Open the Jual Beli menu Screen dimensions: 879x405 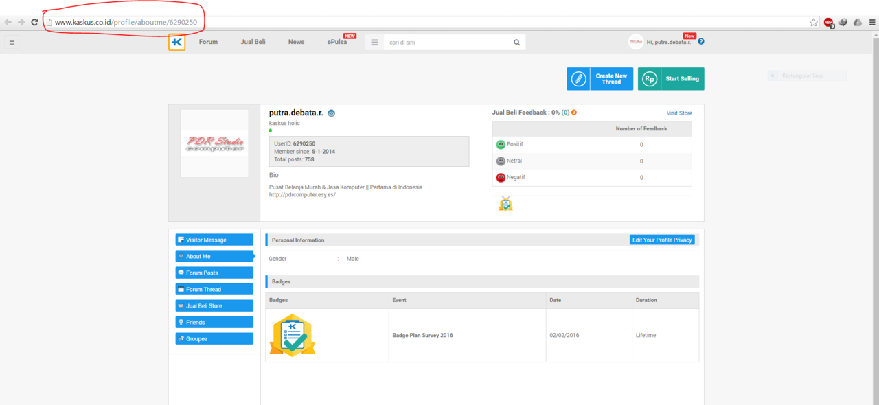(x=253, y=42)
